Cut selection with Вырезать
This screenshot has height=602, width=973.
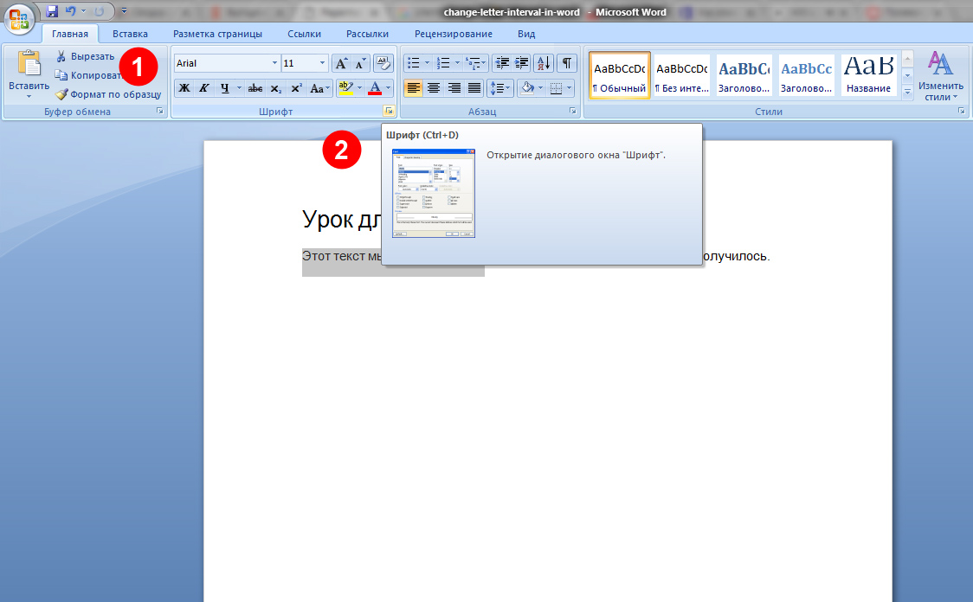85,56
